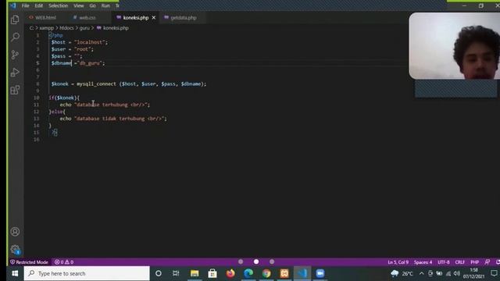Click the $host localhost code line
Screen dimensions: 500x281
80,42
